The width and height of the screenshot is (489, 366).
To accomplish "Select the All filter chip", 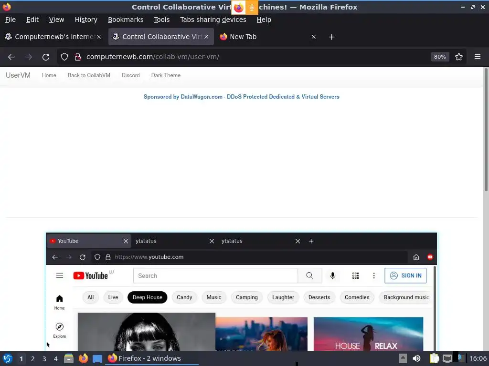I will click(x=90, y=297).
